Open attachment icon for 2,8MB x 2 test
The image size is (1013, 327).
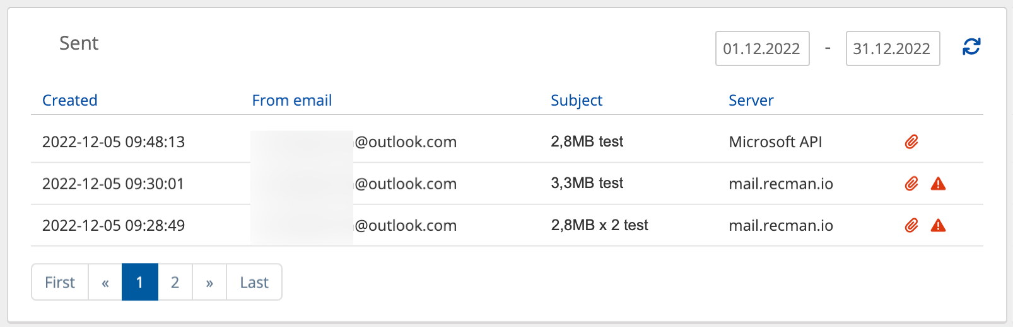point(911,225)
